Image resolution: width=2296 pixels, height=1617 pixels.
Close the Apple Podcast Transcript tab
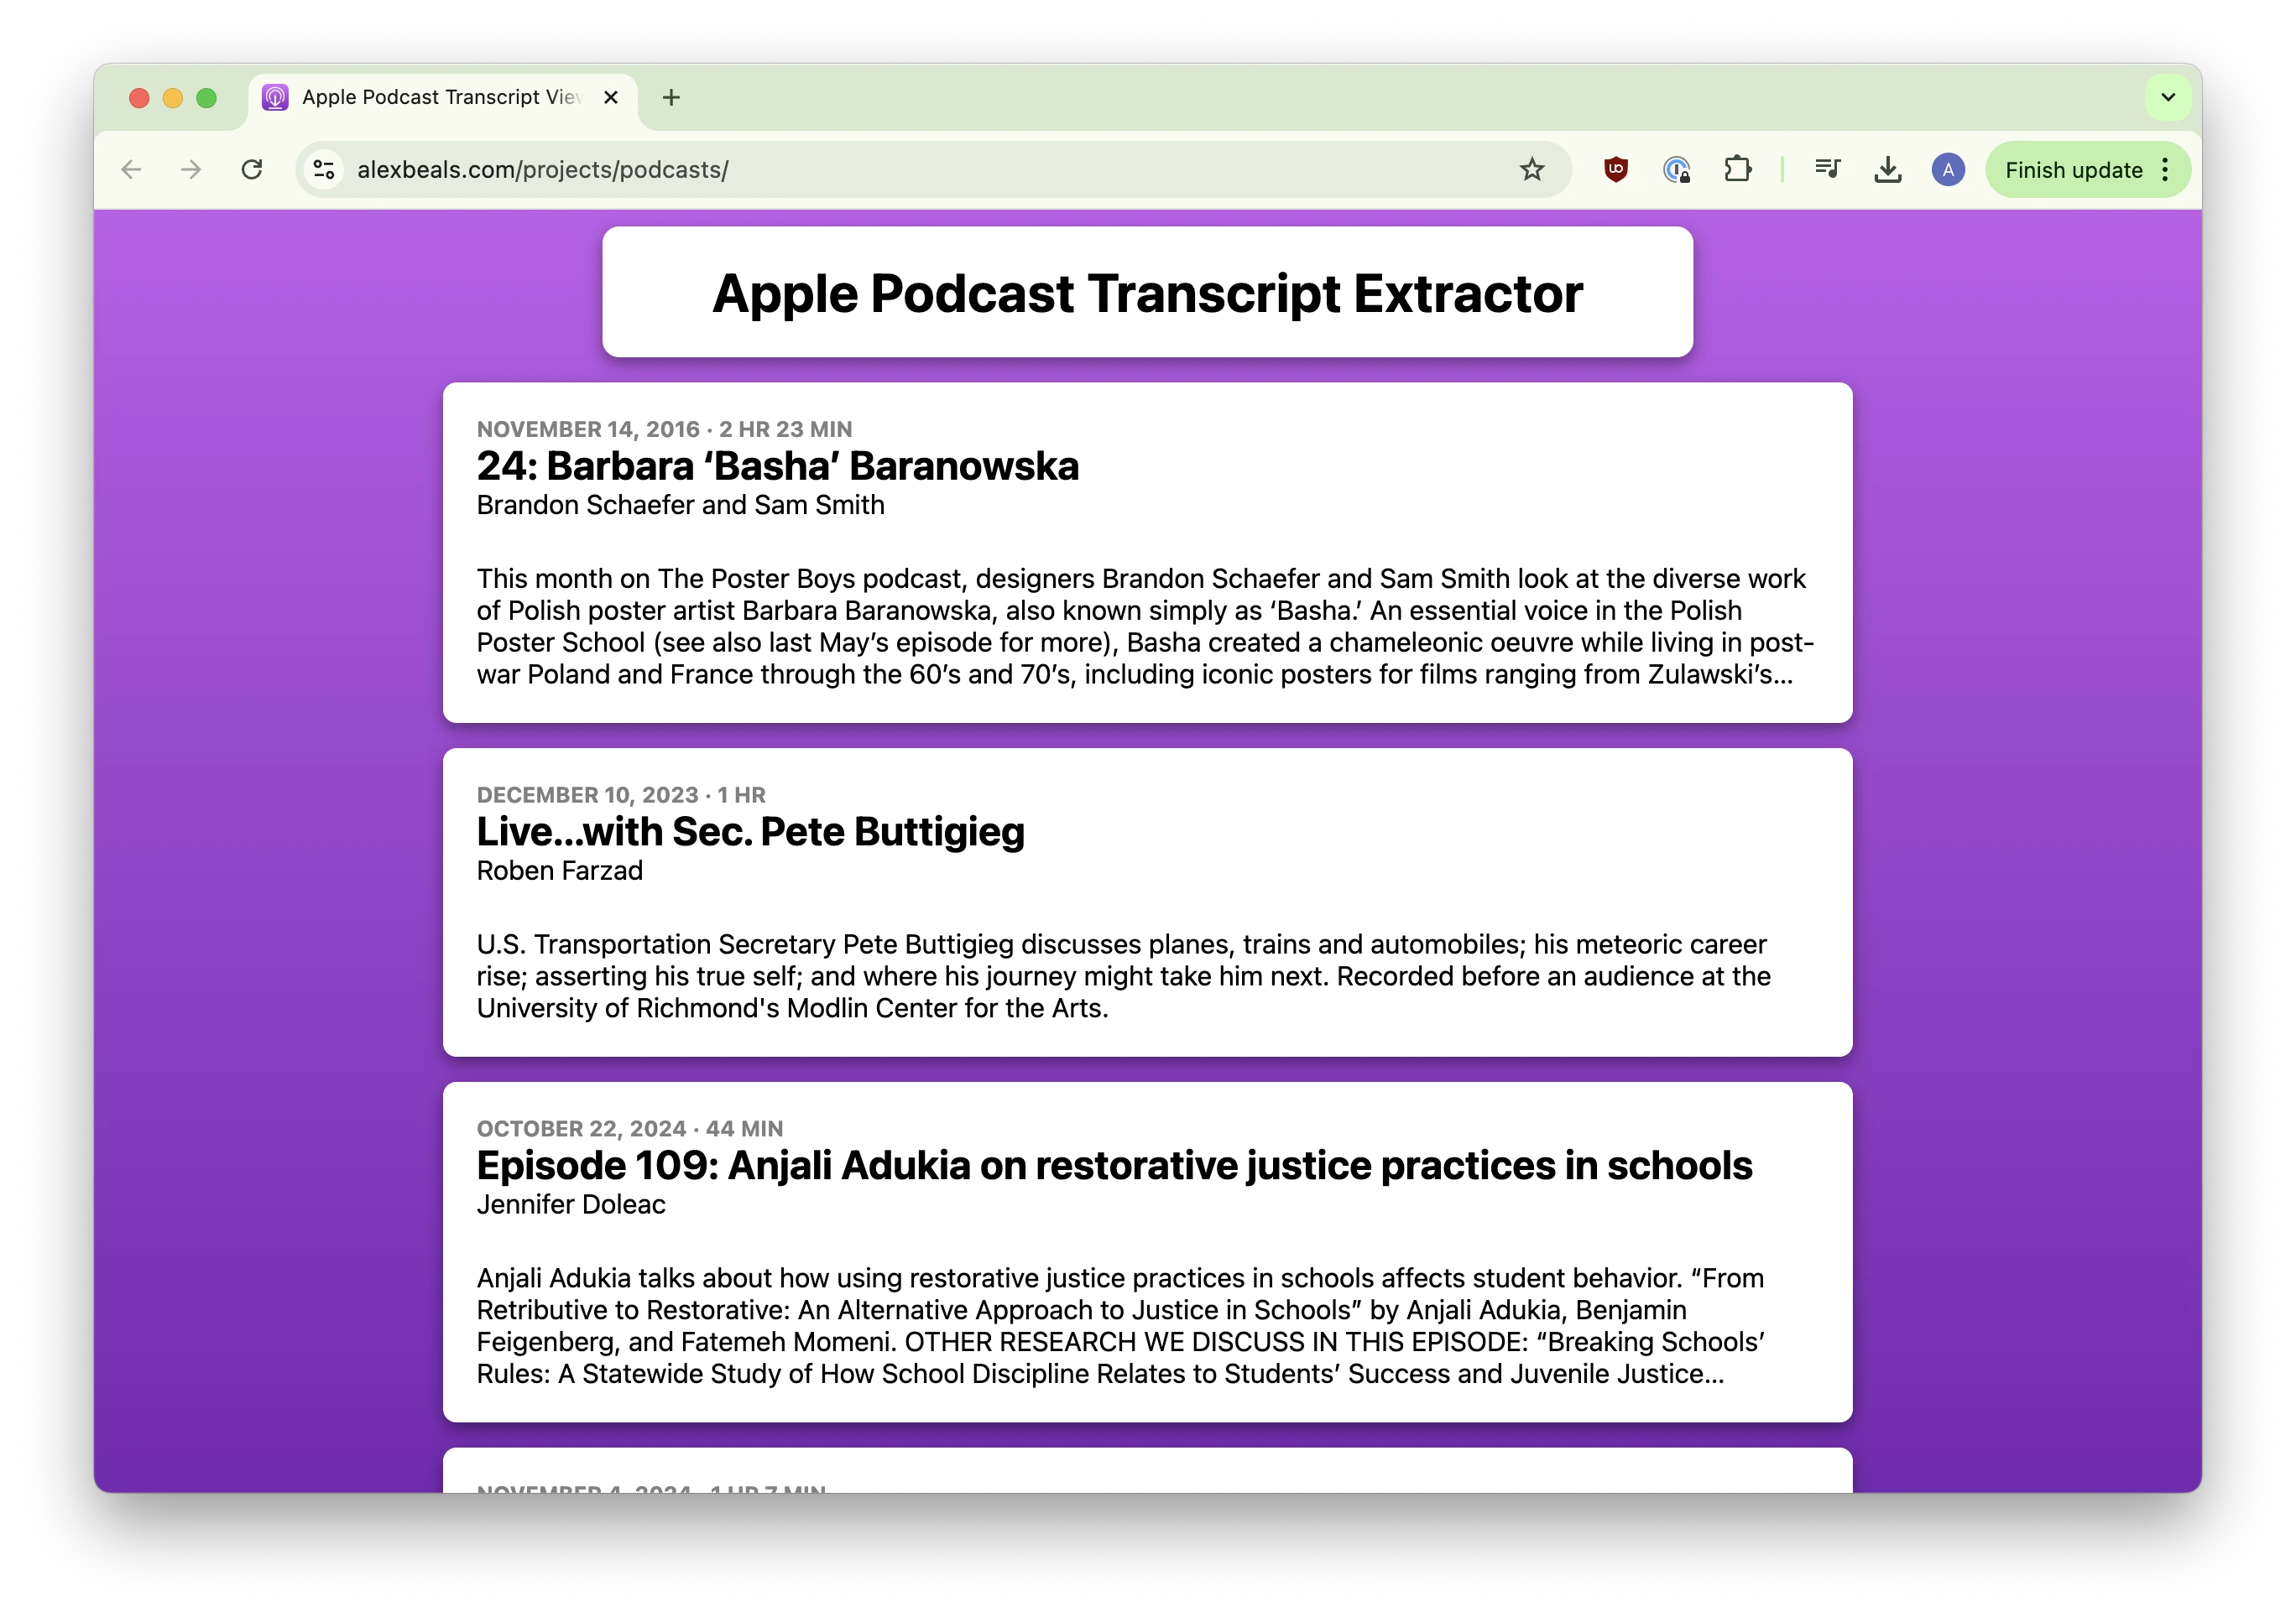[611, 97]
